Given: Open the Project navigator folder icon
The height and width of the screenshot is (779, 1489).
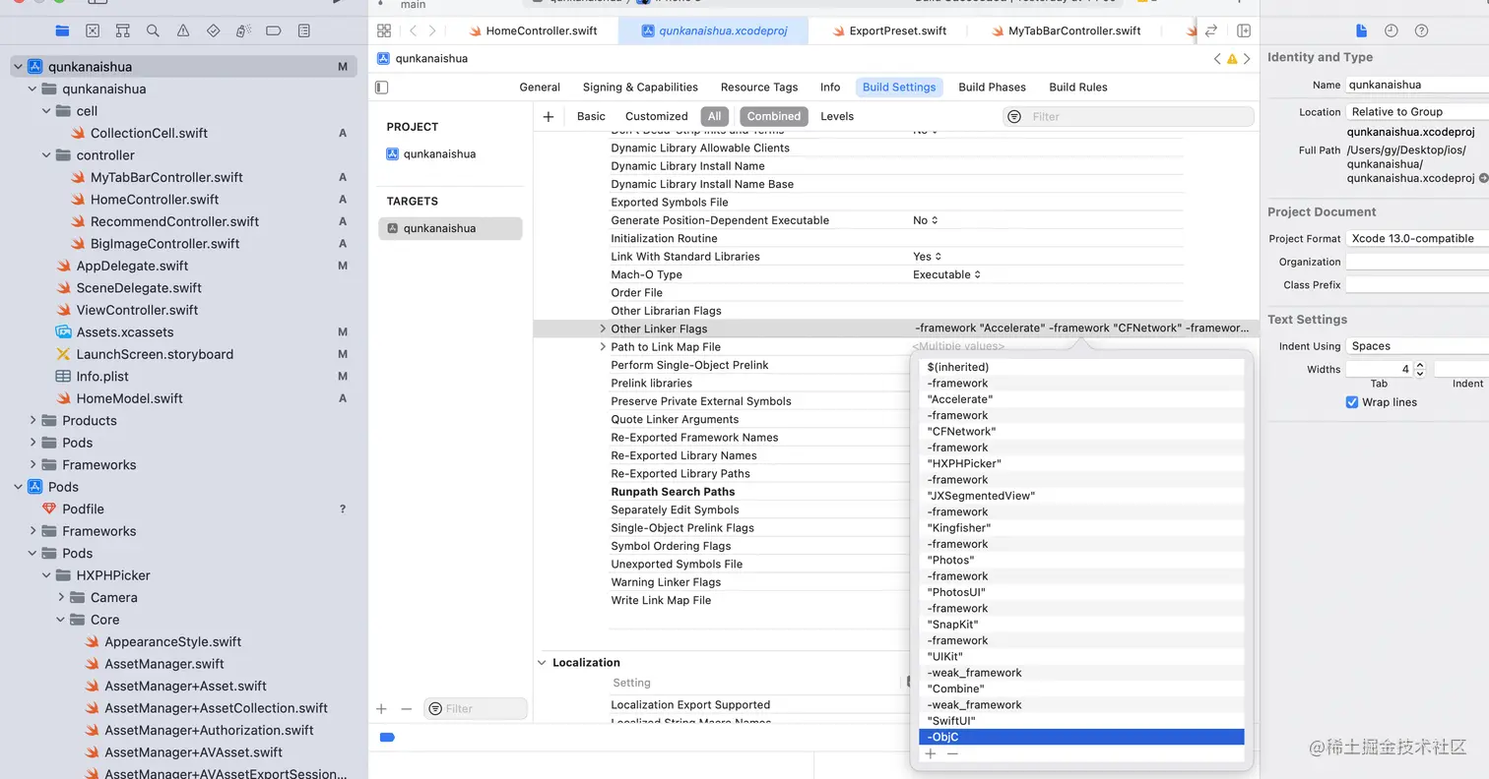Looking at the screenshot, I should 62,31.
